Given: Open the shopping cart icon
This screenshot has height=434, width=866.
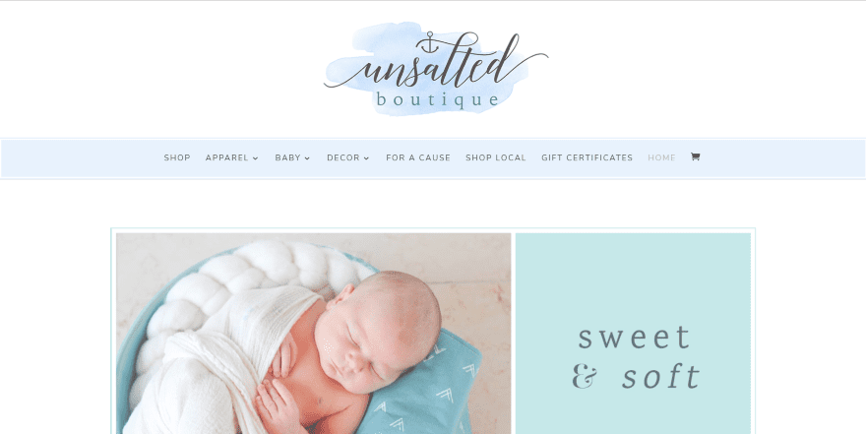Looking at the screenshot, I should click(x=696, y=156).
